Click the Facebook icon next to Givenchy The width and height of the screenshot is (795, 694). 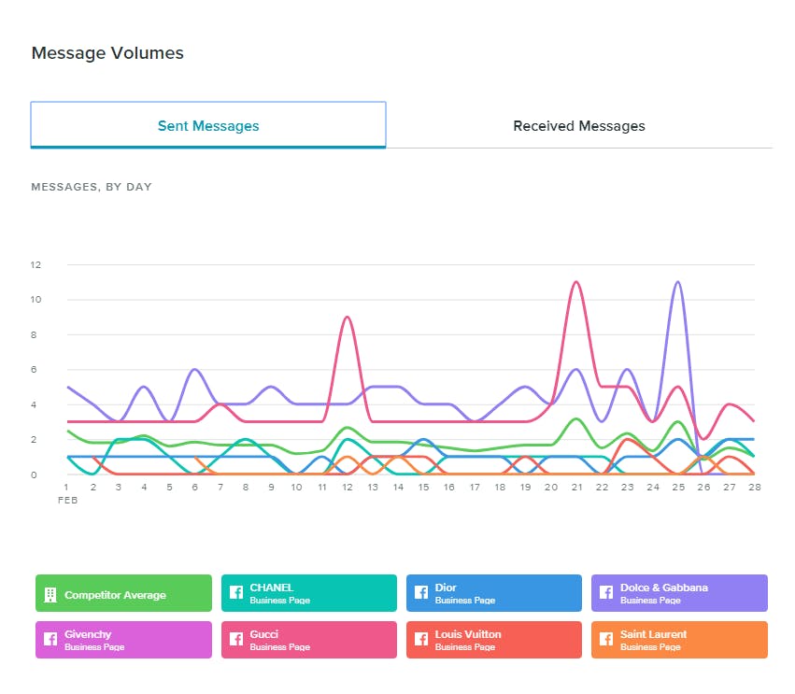click(x=50, y=639)
